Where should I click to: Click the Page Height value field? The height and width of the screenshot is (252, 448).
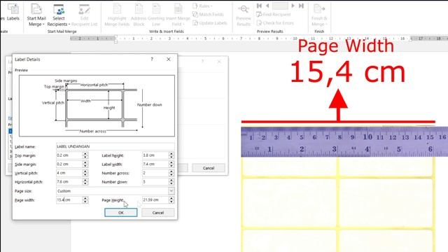155,200
